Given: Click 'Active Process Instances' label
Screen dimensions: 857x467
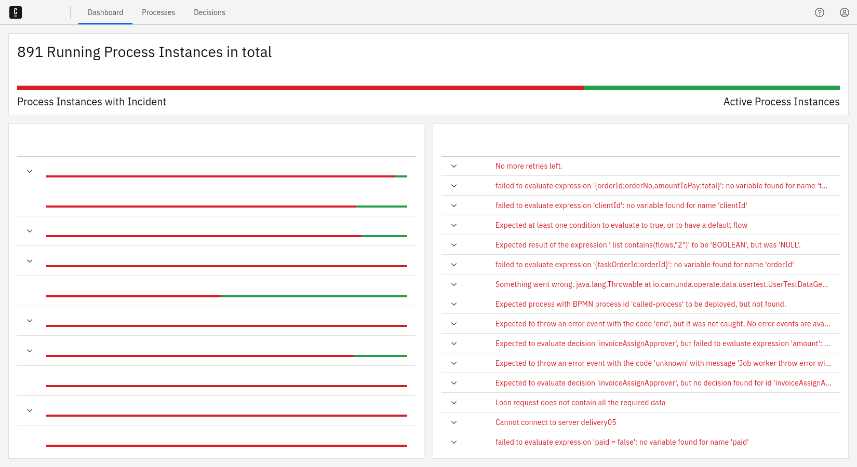Looking at the screenshot, I should click(x=781, y=102).
